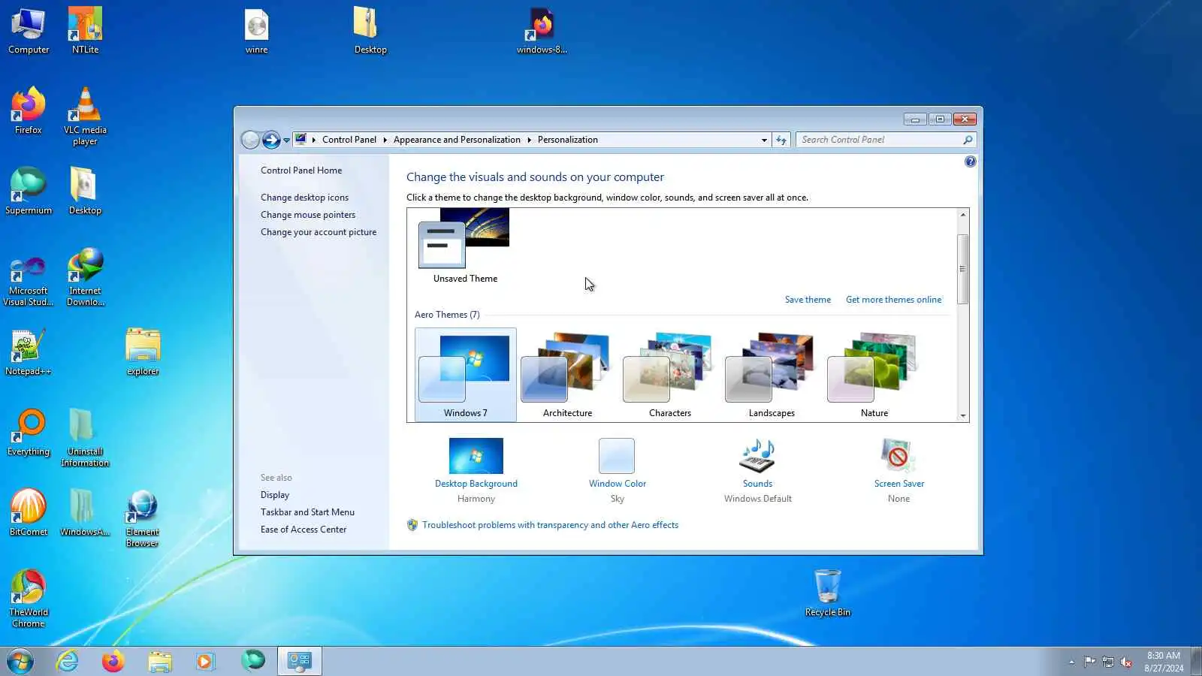
Task: Launch Internet Explorer from the taskbar
Action: pos(68,662)
